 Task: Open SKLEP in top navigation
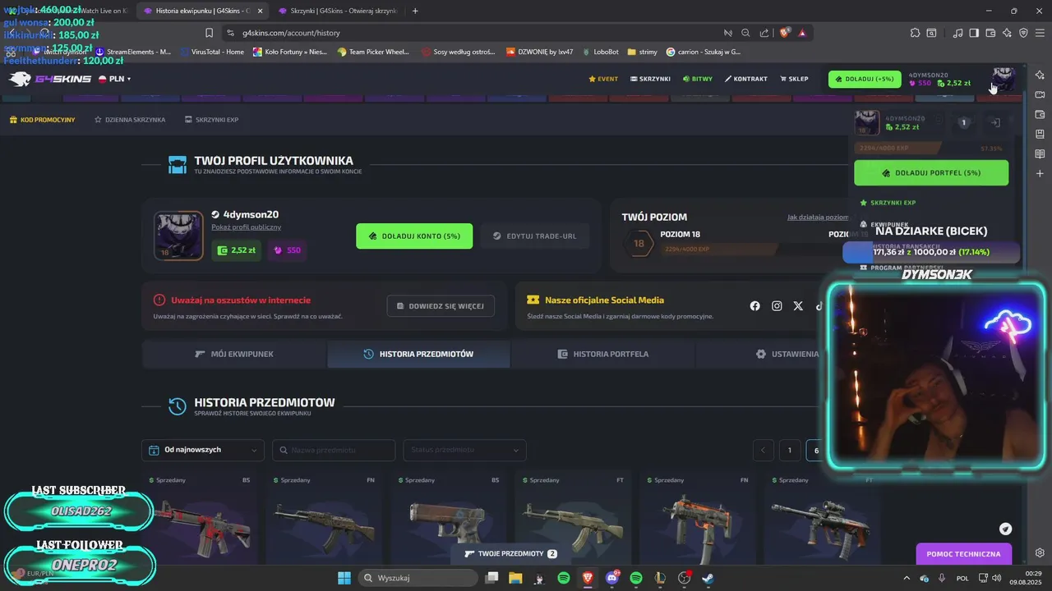[x=794, y=79]
